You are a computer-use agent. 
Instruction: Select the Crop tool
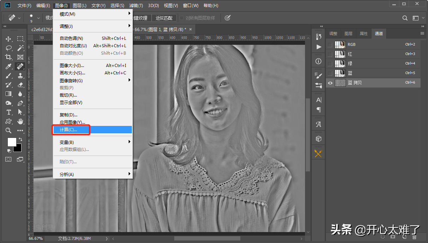point(8,57)
